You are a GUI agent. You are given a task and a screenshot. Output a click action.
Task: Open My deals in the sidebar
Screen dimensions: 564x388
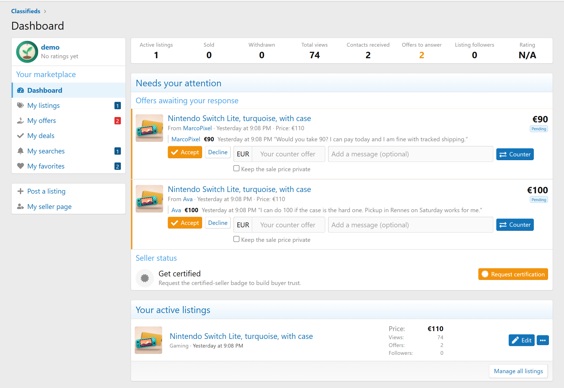69,136
